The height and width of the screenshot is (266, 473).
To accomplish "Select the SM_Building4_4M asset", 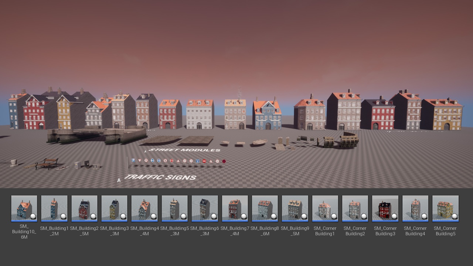I will tap(144, 208).
